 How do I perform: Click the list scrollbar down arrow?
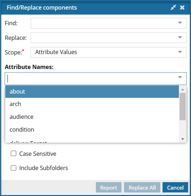182,139
